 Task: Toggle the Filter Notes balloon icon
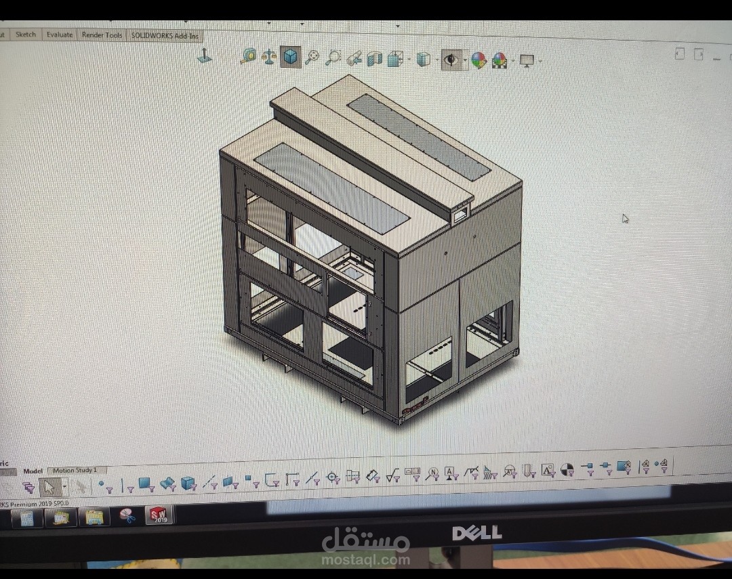click(434, 474)
